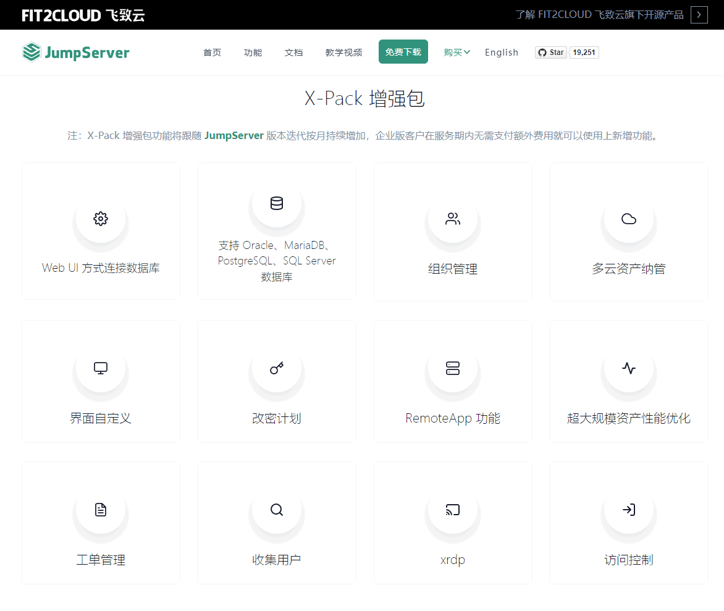Screen dimensions: 724x611
Task: Click the X-Pack 增强包 heading
Action: 364,99
